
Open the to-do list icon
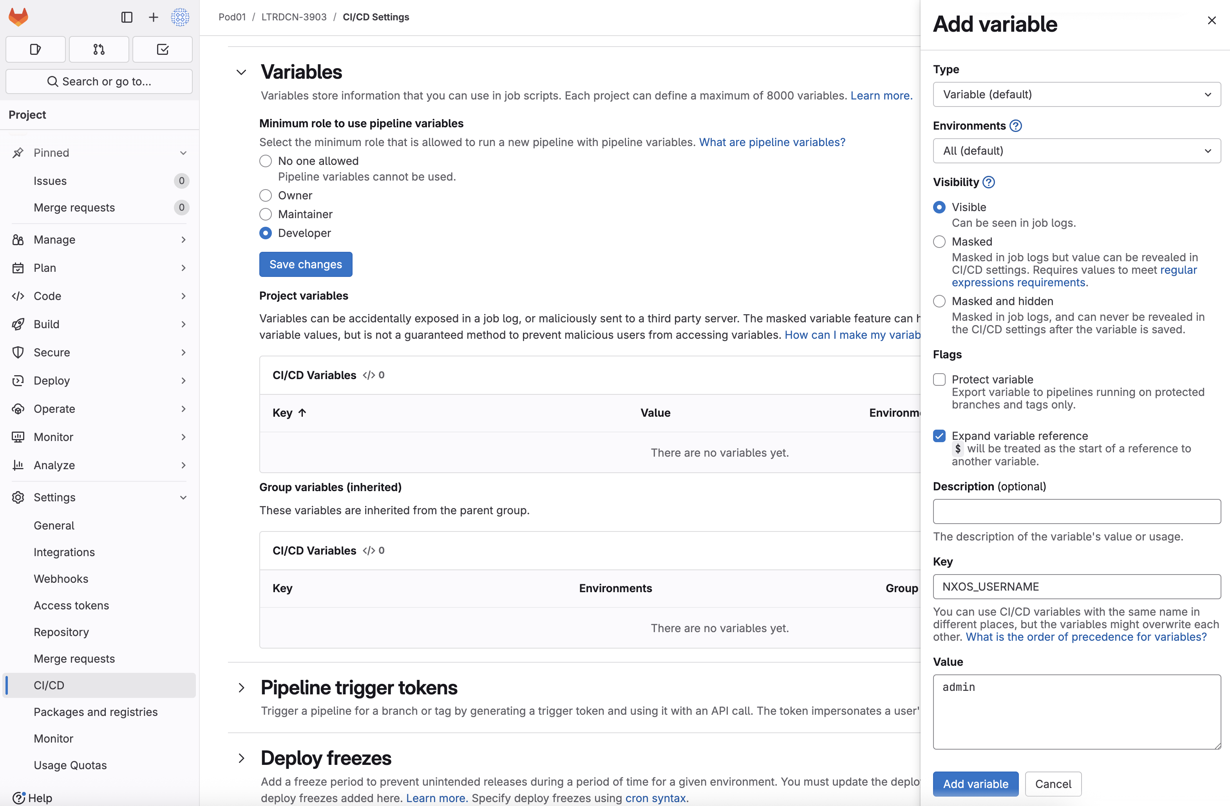(x=162, y=50)
